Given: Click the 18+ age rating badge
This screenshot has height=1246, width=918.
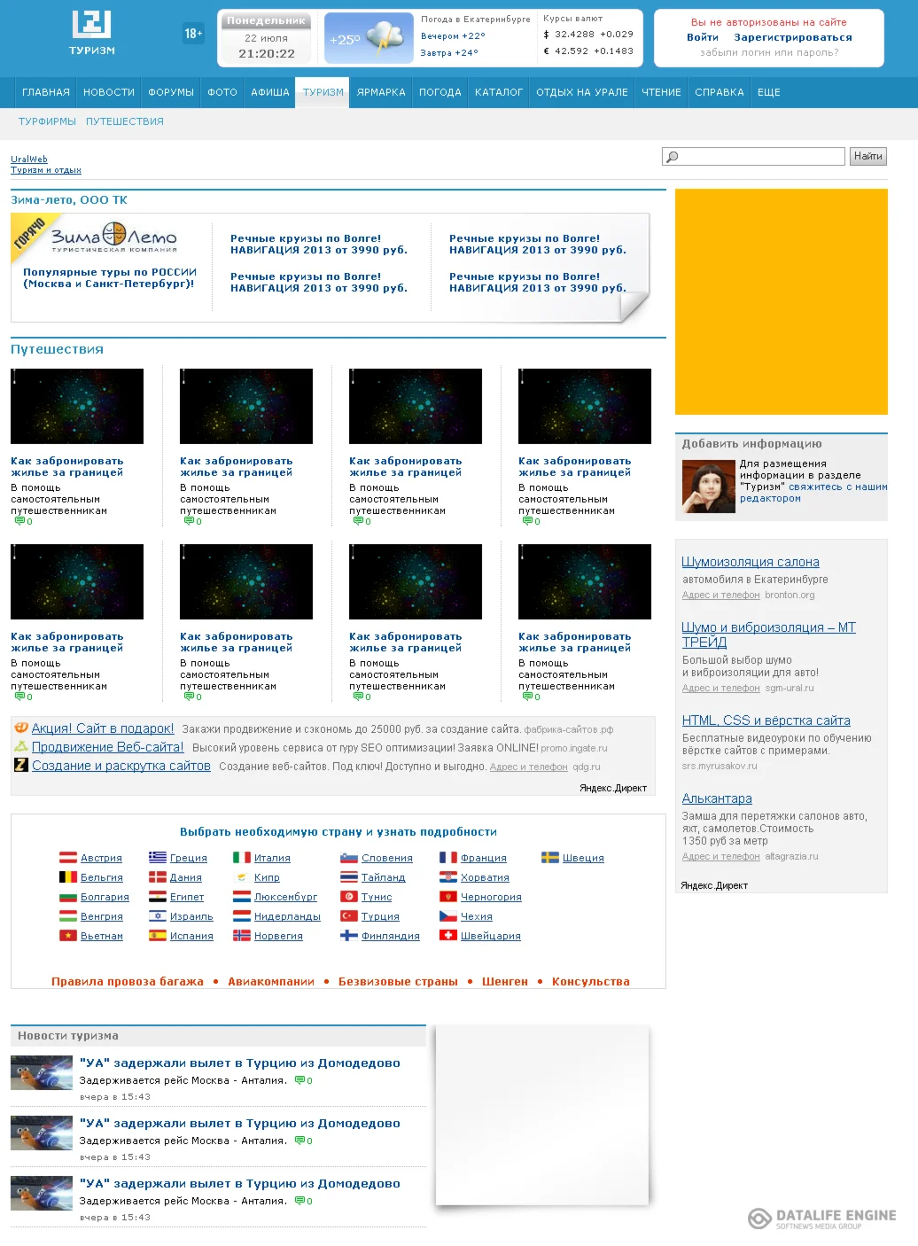Looking at the screenshot, I should click(193, 34).
